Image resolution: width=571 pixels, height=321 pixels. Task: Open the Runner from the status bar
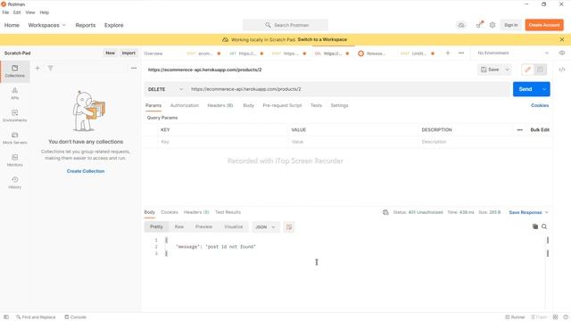tap(515, 317)
